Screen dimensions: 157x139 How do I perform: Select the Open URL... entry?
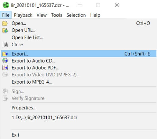pyautogui.click(x=79, y=30)
